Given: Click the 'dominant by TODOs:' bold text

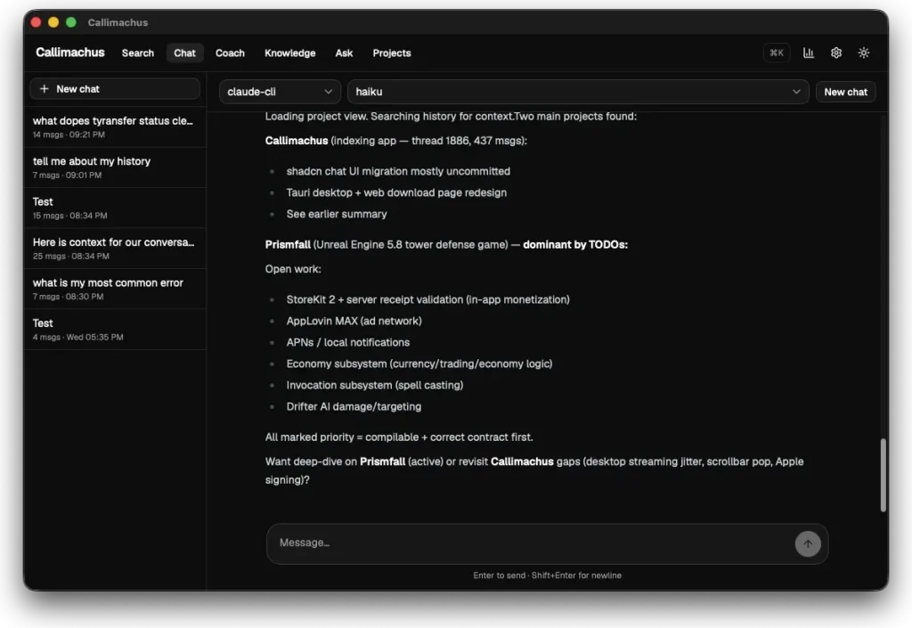Looking at the screenshot, I should tap(574, 245).
